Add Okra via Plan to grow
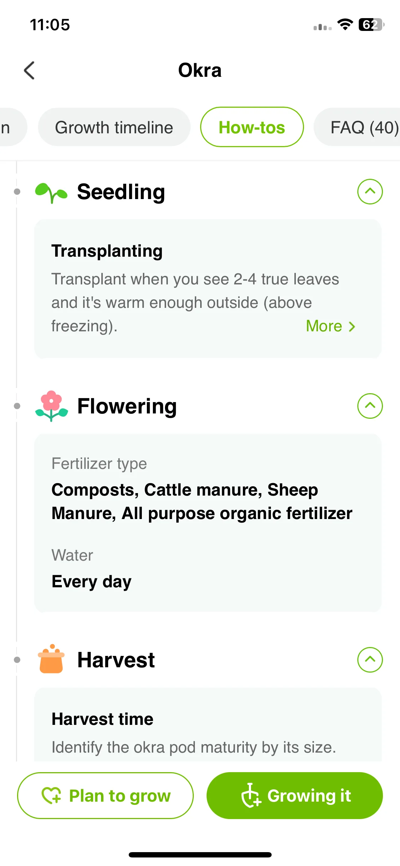 105,796
